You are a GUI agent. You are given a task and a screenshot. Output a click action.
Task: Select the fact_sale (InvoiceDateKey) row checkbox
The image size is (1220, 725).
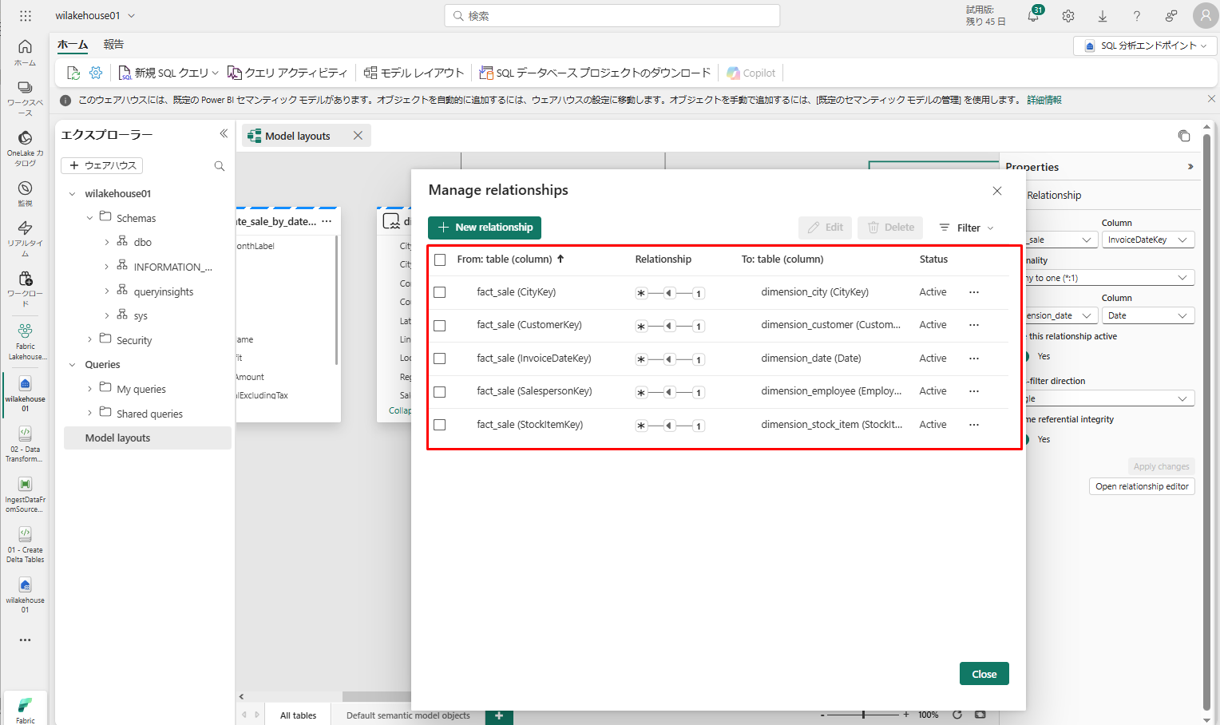pyautogui.click(x=440, y=359)
